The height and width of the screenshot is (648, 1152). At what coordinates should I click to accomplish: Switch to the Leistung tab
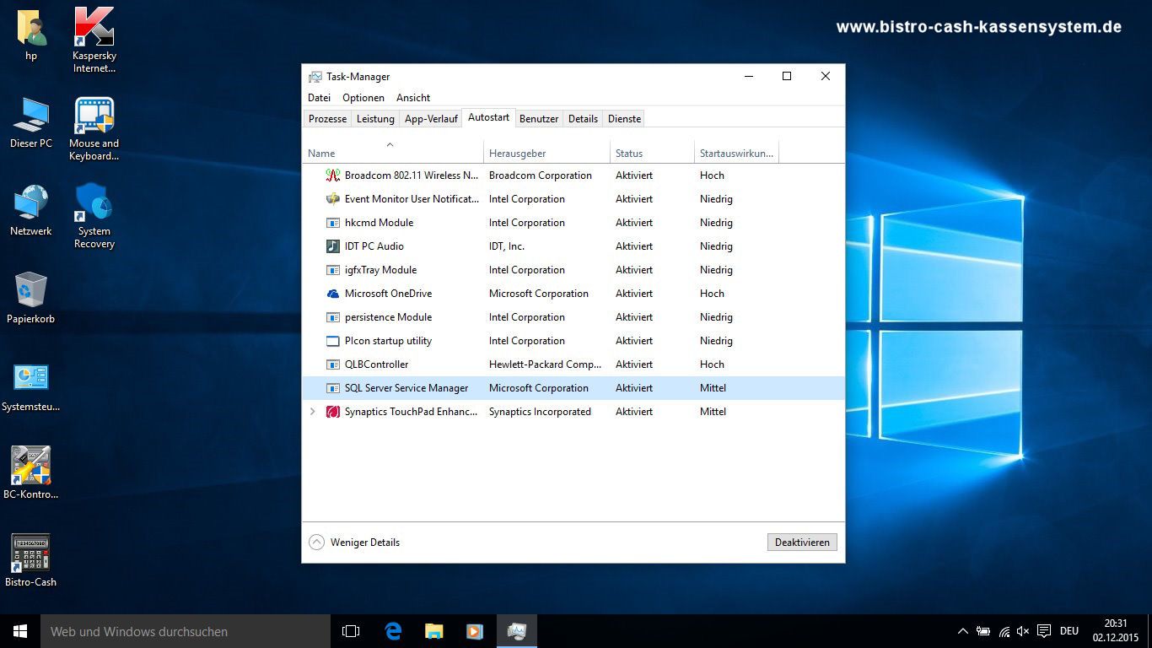click(x=375, y=119)
